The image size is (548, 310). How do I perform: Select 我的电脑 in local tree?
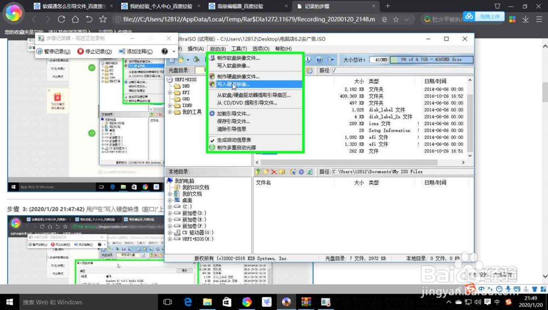coord(184,181)
